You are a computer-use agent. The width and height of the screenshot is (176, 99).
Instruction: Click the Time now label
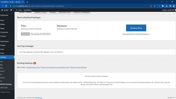[25, 34]
